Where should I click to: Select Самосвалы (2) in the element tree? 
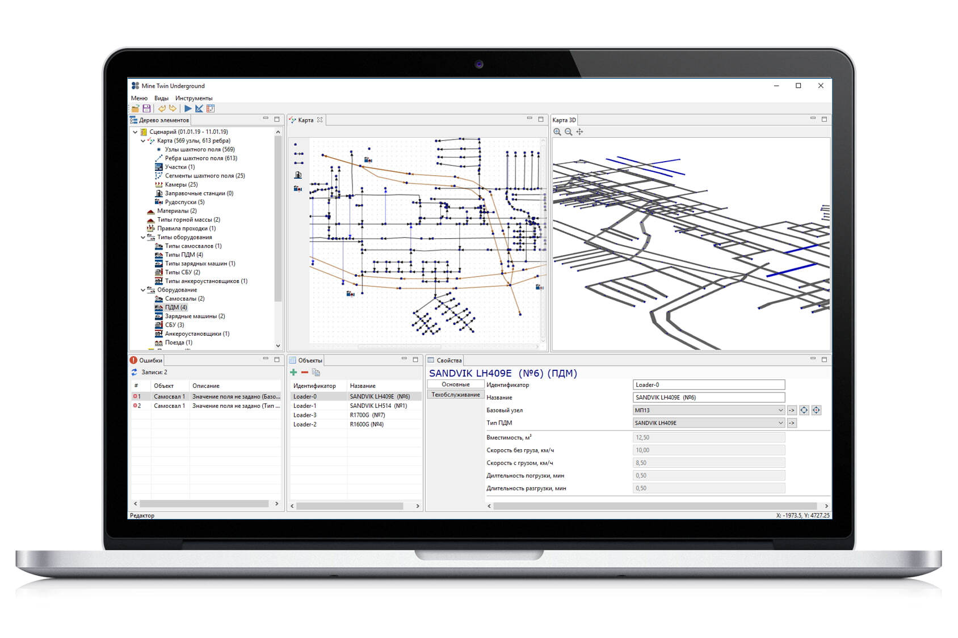184,298
